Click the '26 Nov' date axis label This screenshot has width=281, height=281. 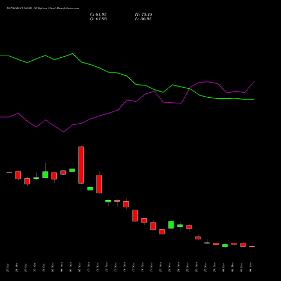(x=197, y=268)
